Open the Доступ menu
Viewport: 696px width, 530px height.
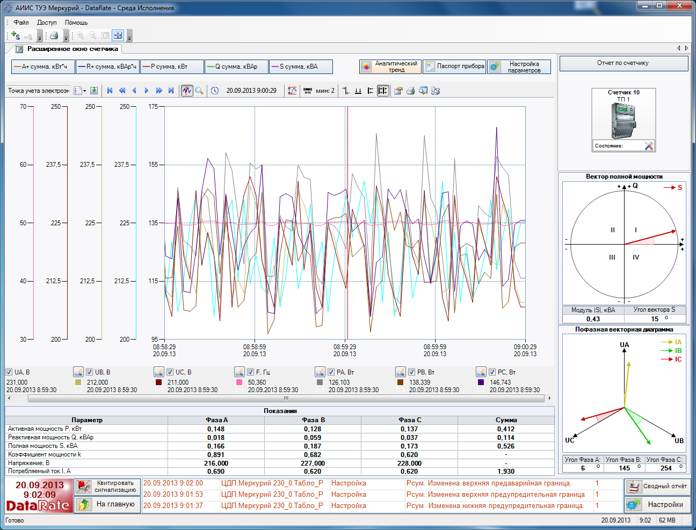point(47,23)
